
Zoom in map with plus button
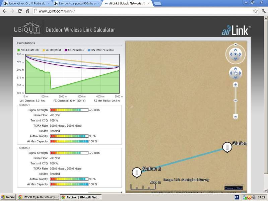coord(236,85)
